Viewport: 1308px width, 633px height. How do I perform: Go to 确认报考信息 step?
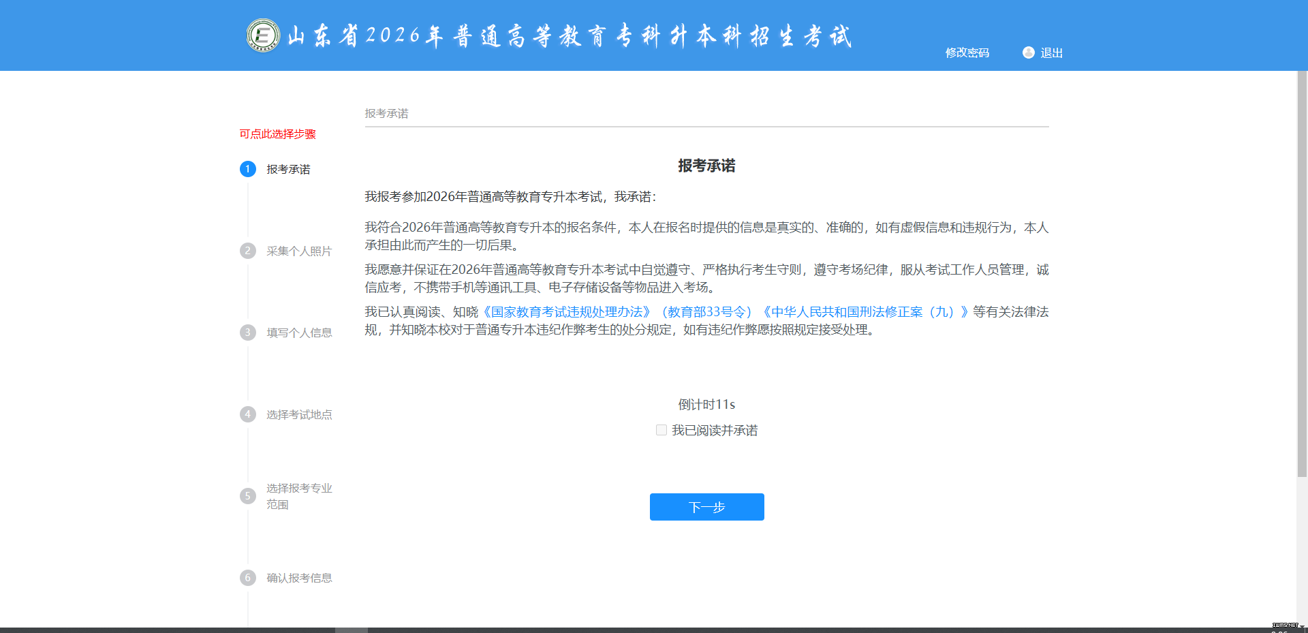pos(299,578)
